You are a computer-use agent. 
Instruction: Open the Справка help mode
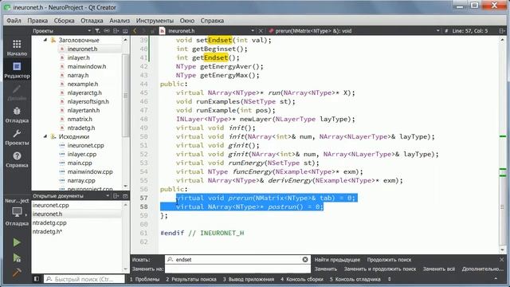pos(17,159)
